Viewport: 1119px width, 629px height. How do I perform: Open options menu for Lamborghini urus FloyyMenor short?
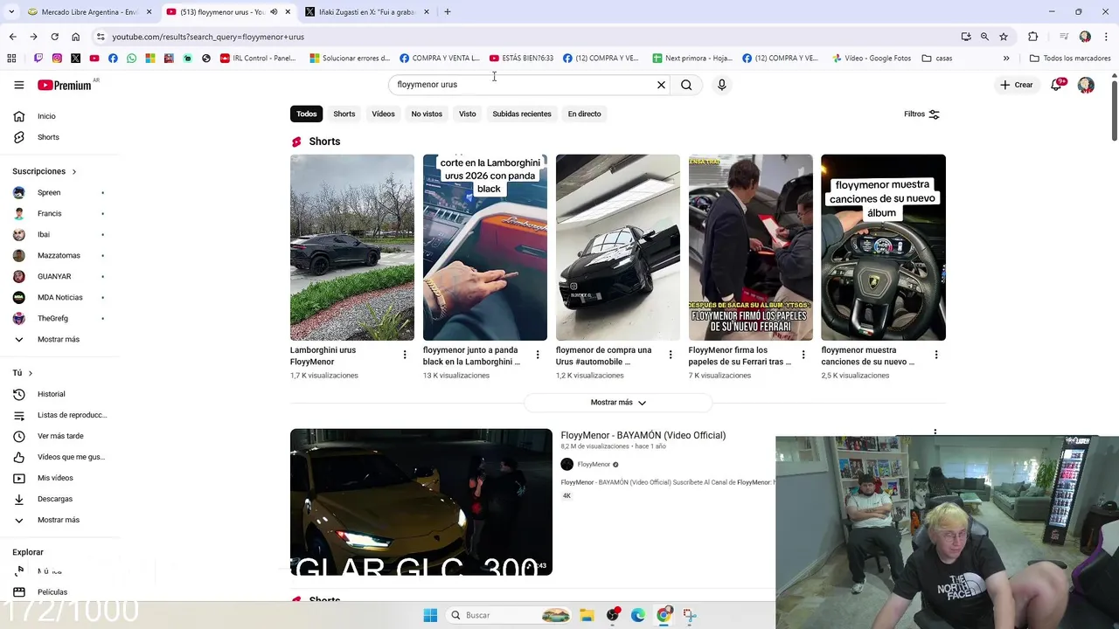[x=405, y=355]
